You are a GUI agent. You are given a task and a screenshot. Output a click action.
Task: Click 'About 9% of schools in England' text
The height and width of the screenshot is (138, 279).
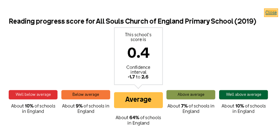pyautogui.click(x=86, y=109)
